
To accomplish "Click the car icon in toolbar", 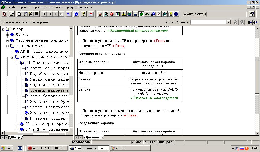I will (x=37, y=14).
